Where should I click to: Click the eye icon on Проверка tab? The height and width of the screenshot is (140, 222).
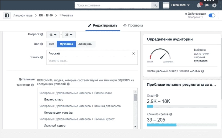[x=125, y=25]
